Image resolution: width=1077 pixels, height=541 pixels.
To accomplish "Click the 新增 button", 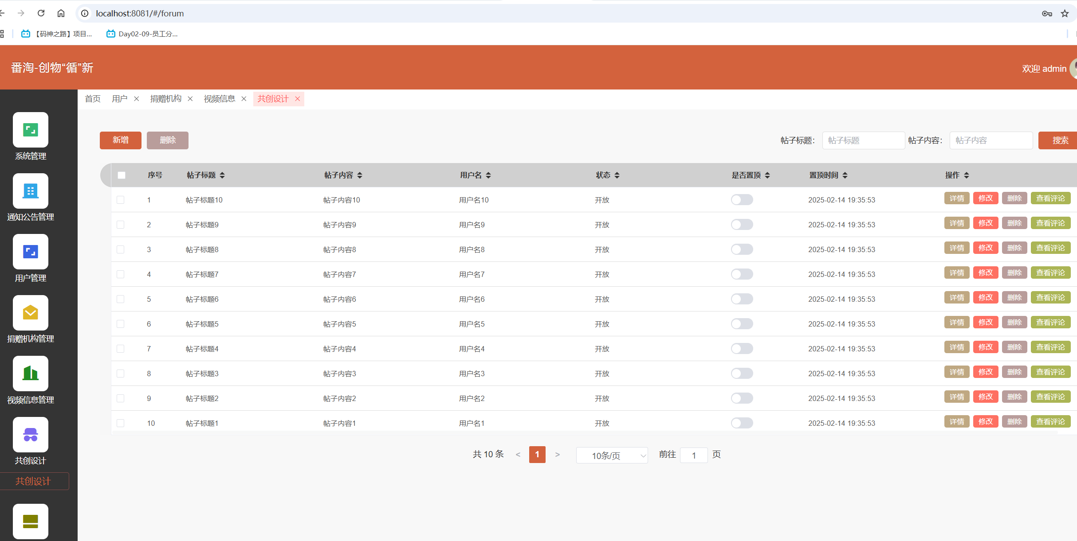I will 120,140.
